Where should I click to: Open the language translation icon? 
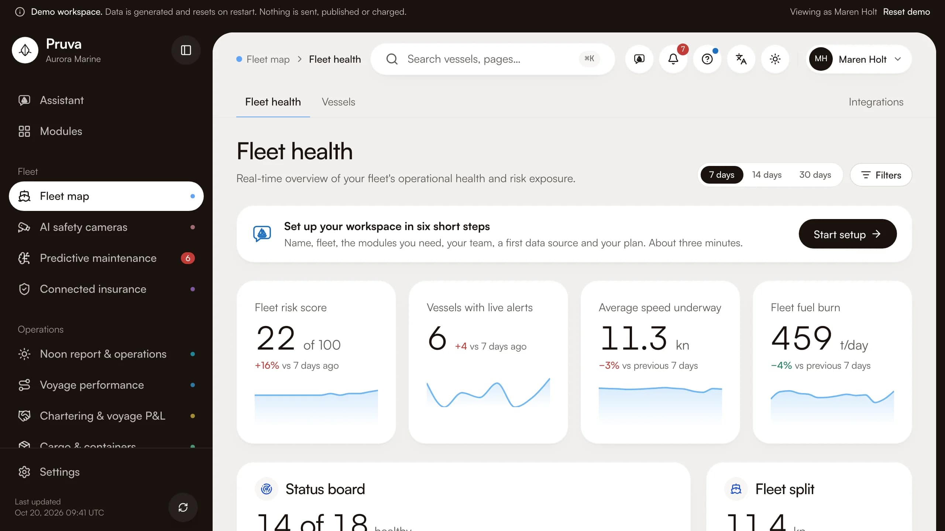click(x=741, y=59)
